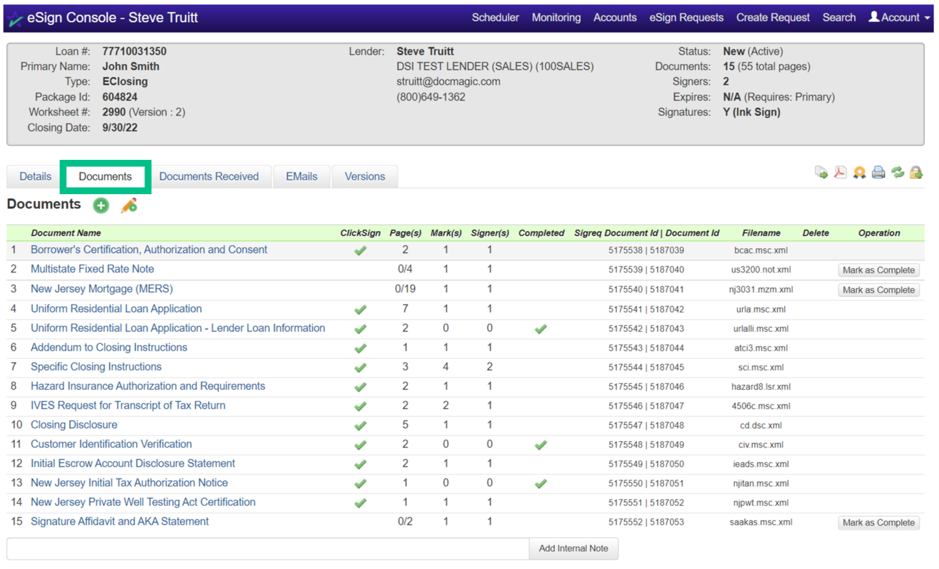This screenshot has height=569, width=939.
Task: Open eSign Requests in the navigation bar
Action: point(686,18)
